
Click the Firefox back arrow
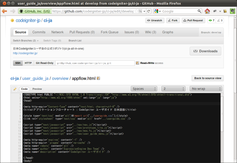pos(4,11)
